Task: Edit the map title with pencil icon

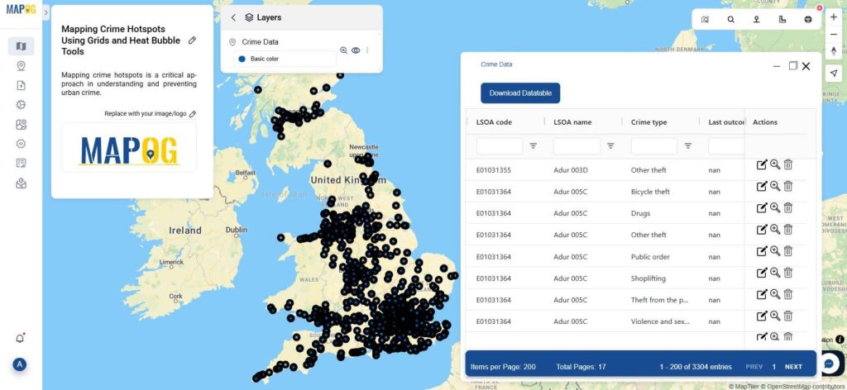Action: coord(192,40)
